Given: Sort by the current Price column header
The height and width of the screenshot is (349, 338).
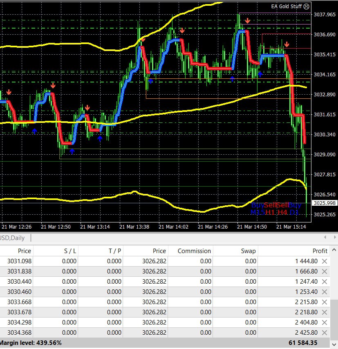Looking at the screenshot, I should pyautogui.click(x=159, y=251).
